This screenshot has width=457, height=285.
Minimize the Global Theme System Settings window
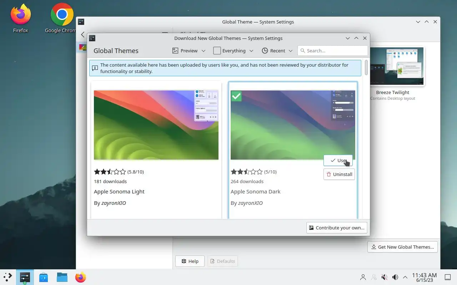click(418, 22)
